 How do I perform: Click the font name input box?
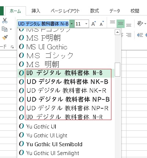[43, 24]
